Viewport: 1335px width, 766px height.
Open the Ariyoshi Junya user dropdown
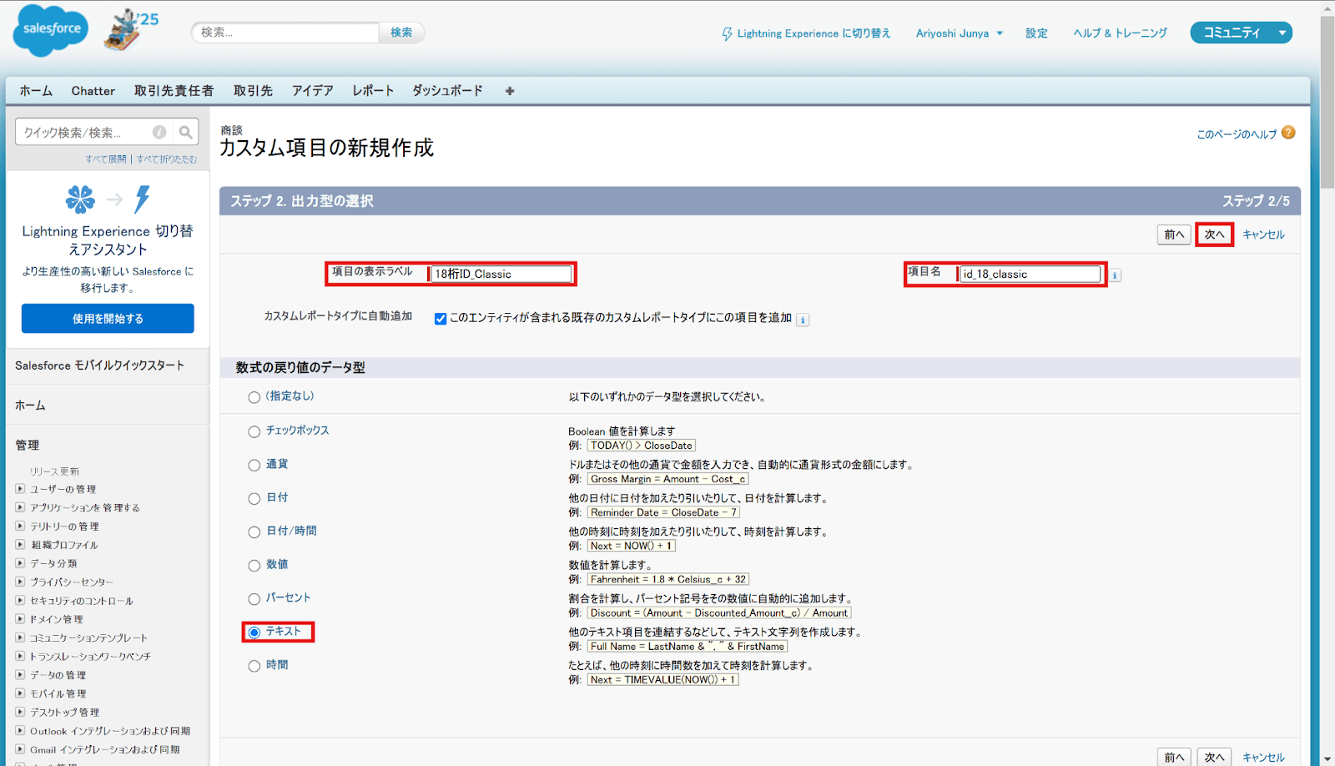pos(958,33)
